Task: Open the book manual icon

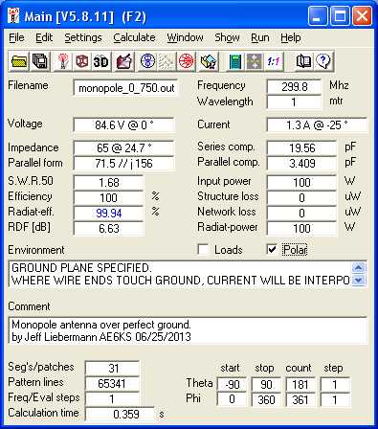Action: [303, 60]
